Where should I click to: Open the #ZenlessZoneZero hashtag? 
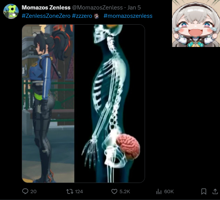point(46,16)
